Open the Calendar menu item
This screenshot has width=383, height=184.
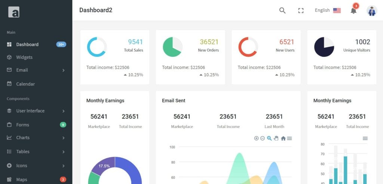(36, 84)
